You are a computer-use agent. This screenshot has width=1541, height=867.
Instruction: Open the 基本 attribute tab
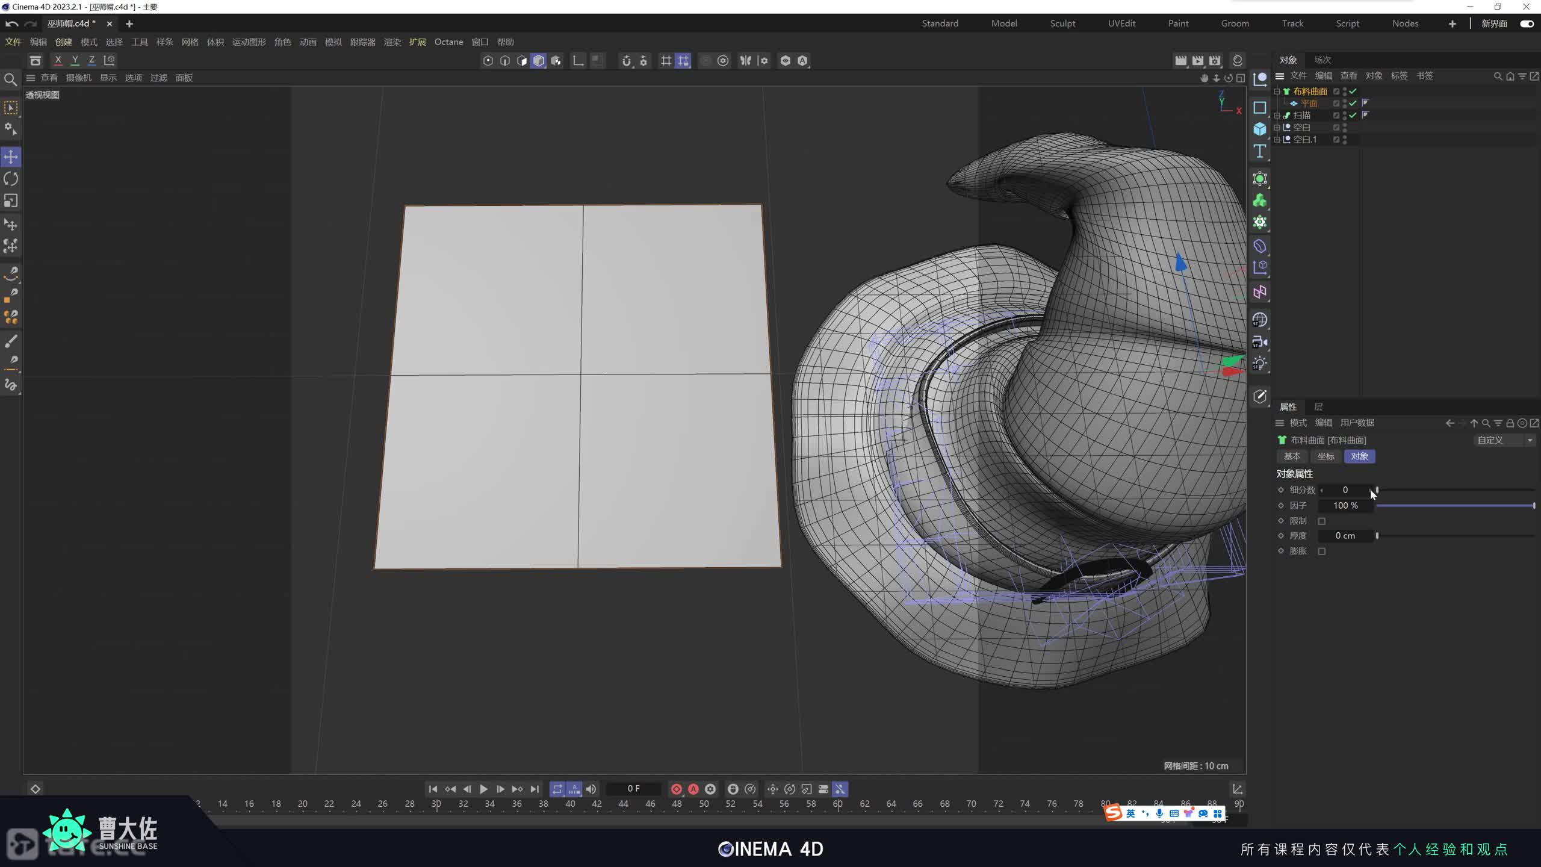[1292, 456]
